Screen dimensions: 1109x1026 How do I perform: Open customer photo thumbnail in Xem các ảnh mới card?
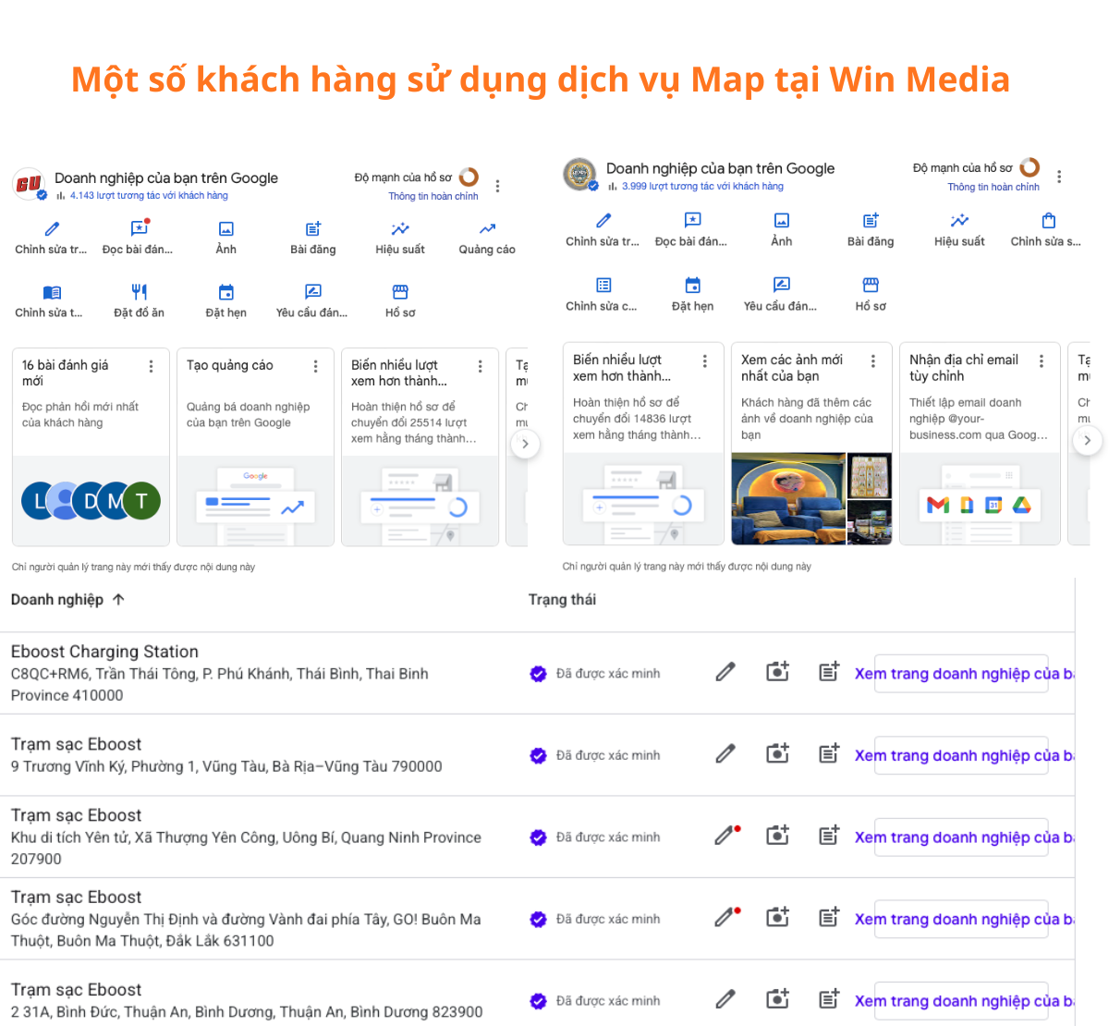[788, 498]
